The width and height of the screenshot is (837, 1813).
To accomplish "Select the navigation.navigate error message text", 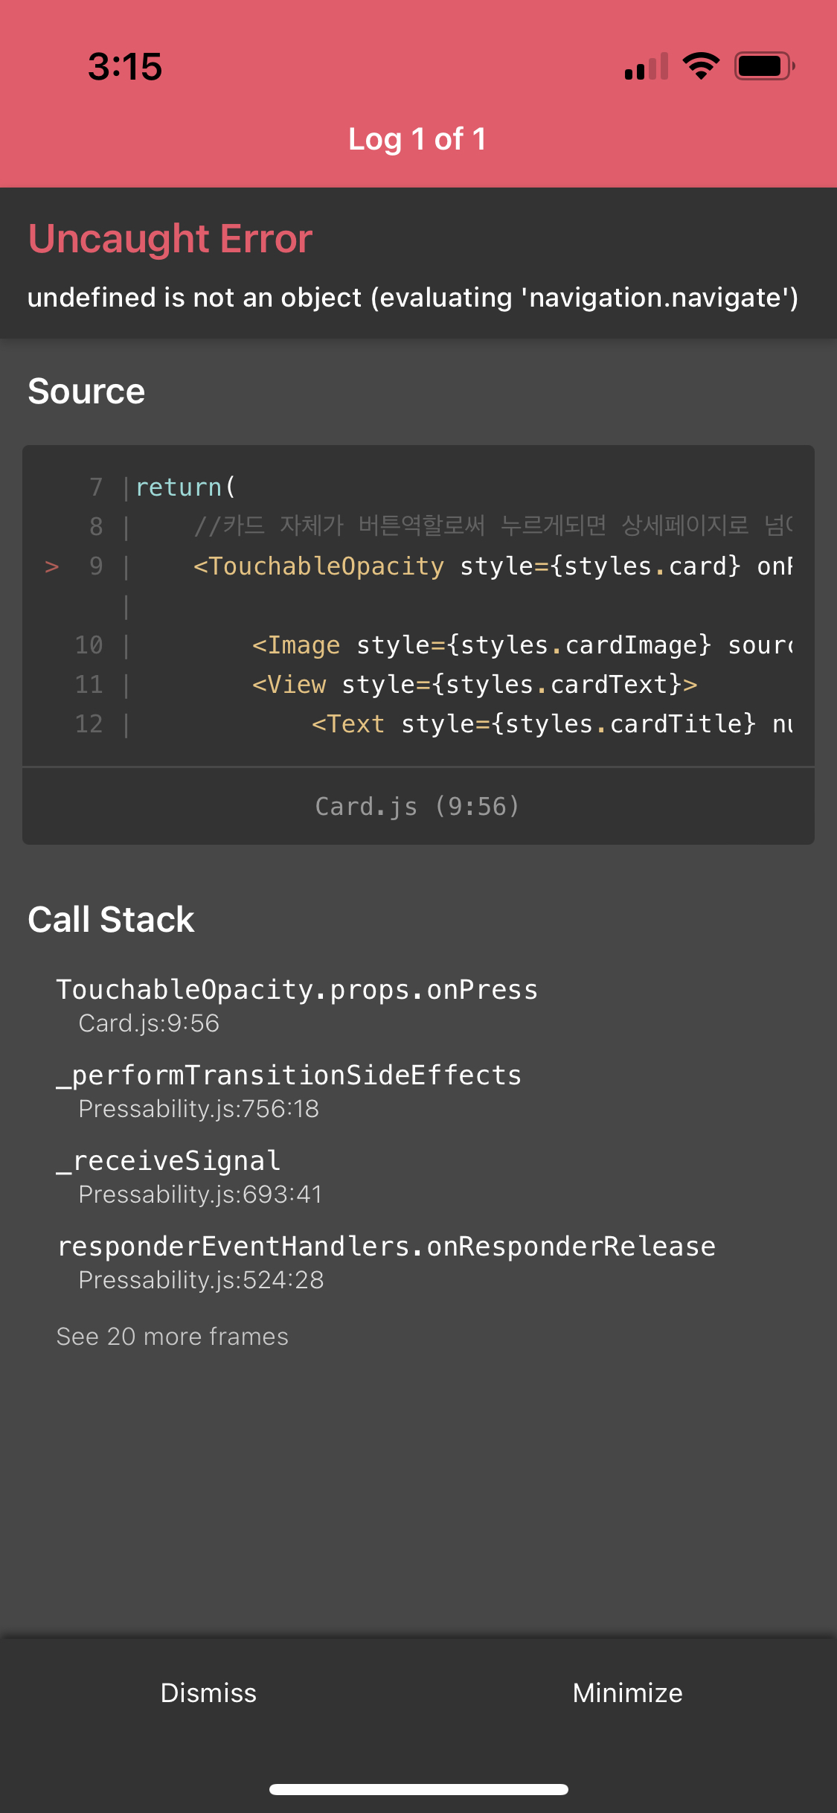I will 413,298.
